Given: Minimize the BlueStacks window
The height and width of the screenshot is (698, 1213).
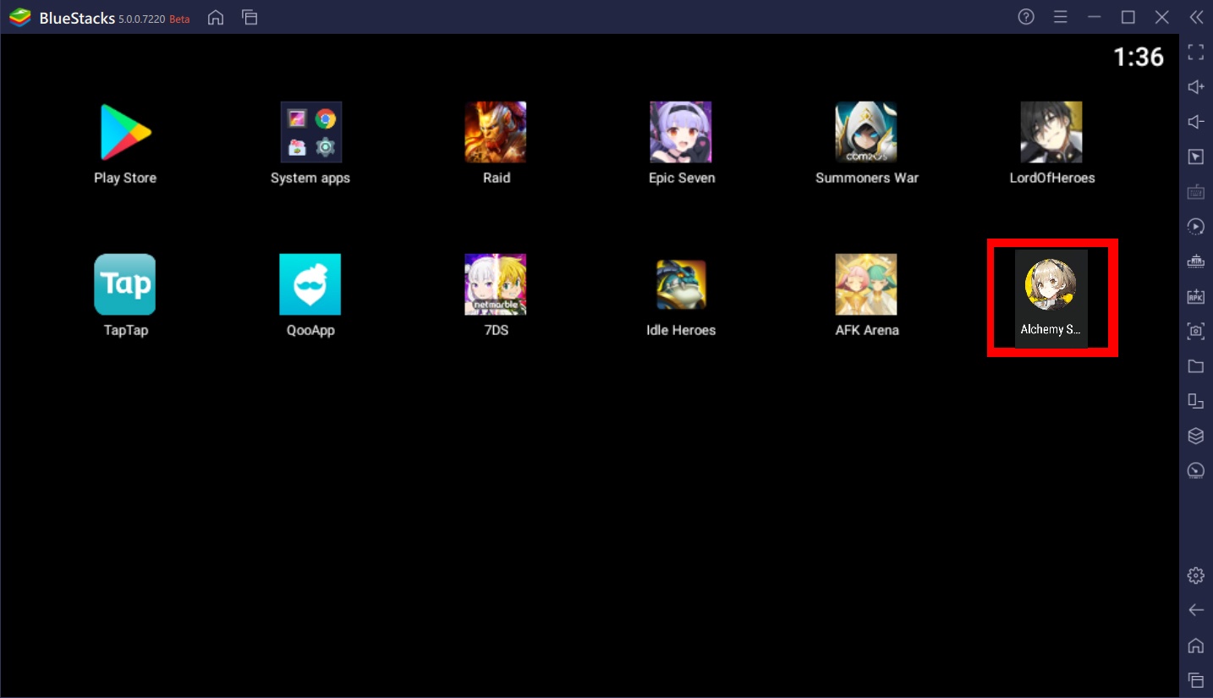Looking at the screenshot, I should pos(1095,17).
